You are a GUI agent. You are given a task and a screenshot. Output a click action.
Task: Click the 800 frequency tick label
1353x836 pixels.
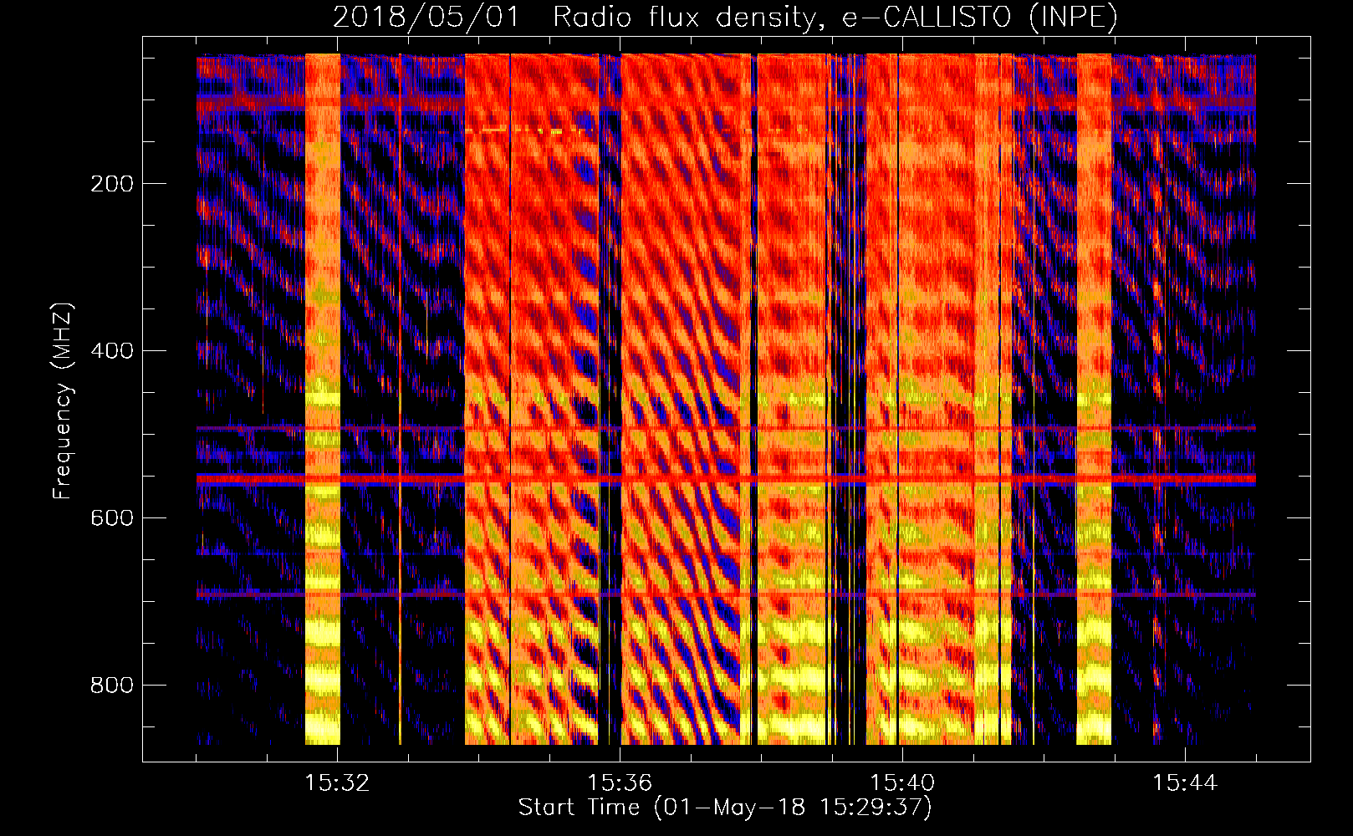pyautogui.click(x=112, y=685)
